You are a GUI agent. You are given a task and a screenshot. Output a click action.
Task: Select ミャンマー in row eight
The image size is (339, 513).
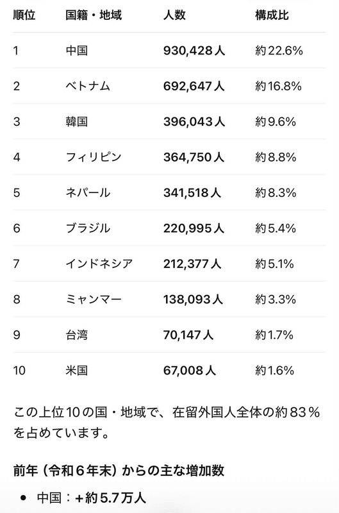pos(94,299)
